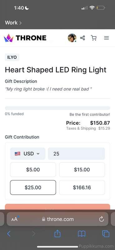Select the $5.00 contribution option
Screen dimensions: 115x250
pos(33,169)
